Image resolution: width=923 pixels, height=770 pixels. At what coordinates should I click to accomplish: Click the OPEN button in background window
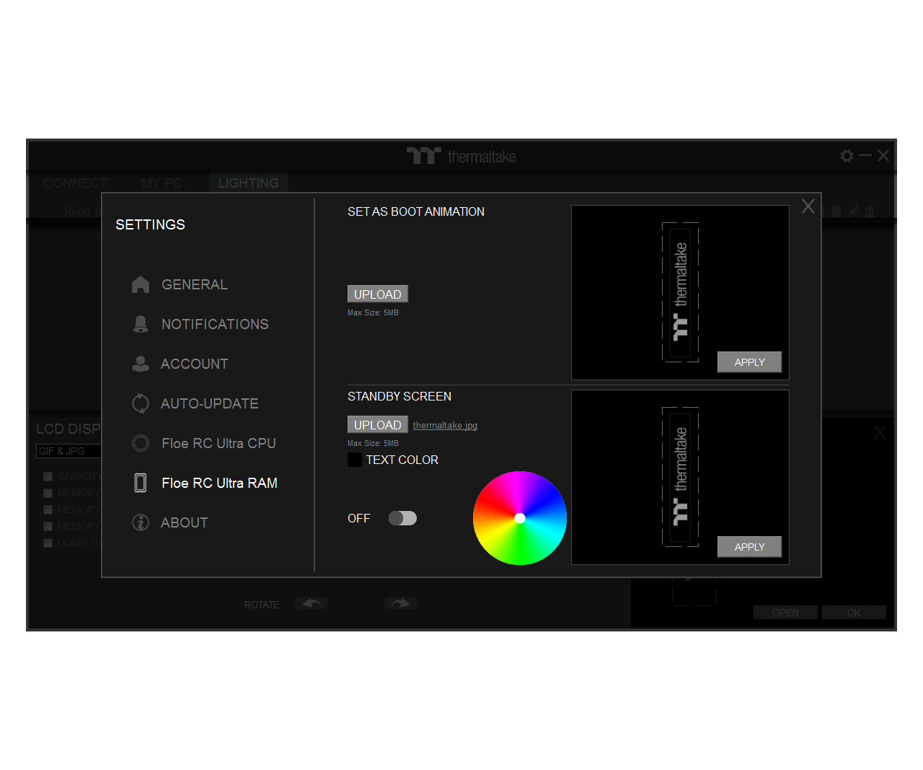[785, 613]
